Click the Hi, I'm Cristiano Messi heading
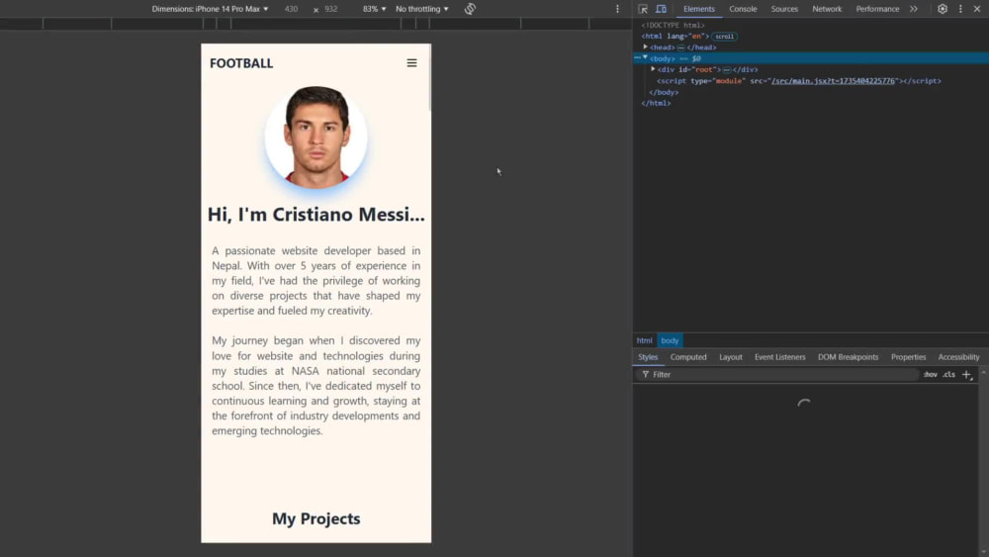 click(x=316, y=215)
